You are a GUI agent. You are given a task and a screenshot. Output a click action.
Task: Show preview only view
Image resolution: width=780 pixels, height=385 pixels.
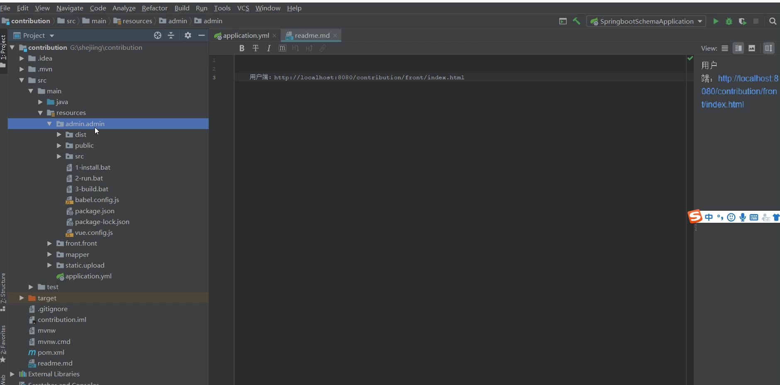pyautogui.click(x=752, y=48)
